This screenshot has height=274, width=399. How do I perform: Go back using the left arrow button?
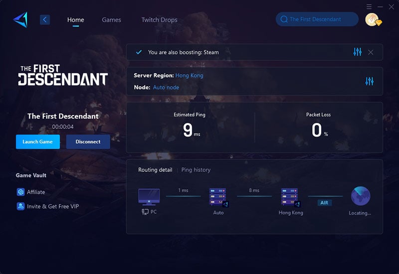pyautogui.click(x=45, y=19)
